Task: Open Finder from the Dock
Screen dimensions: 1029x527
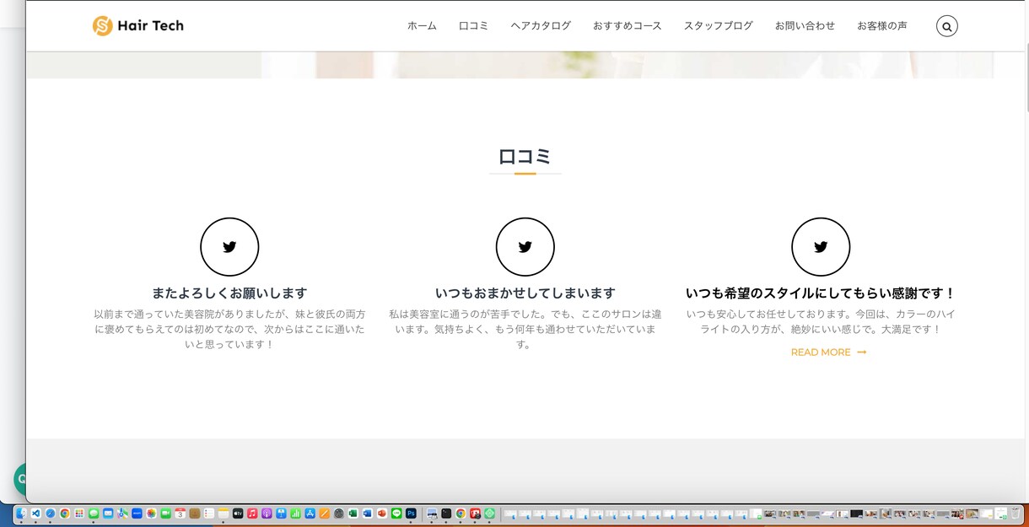Action: coord(21,513)
